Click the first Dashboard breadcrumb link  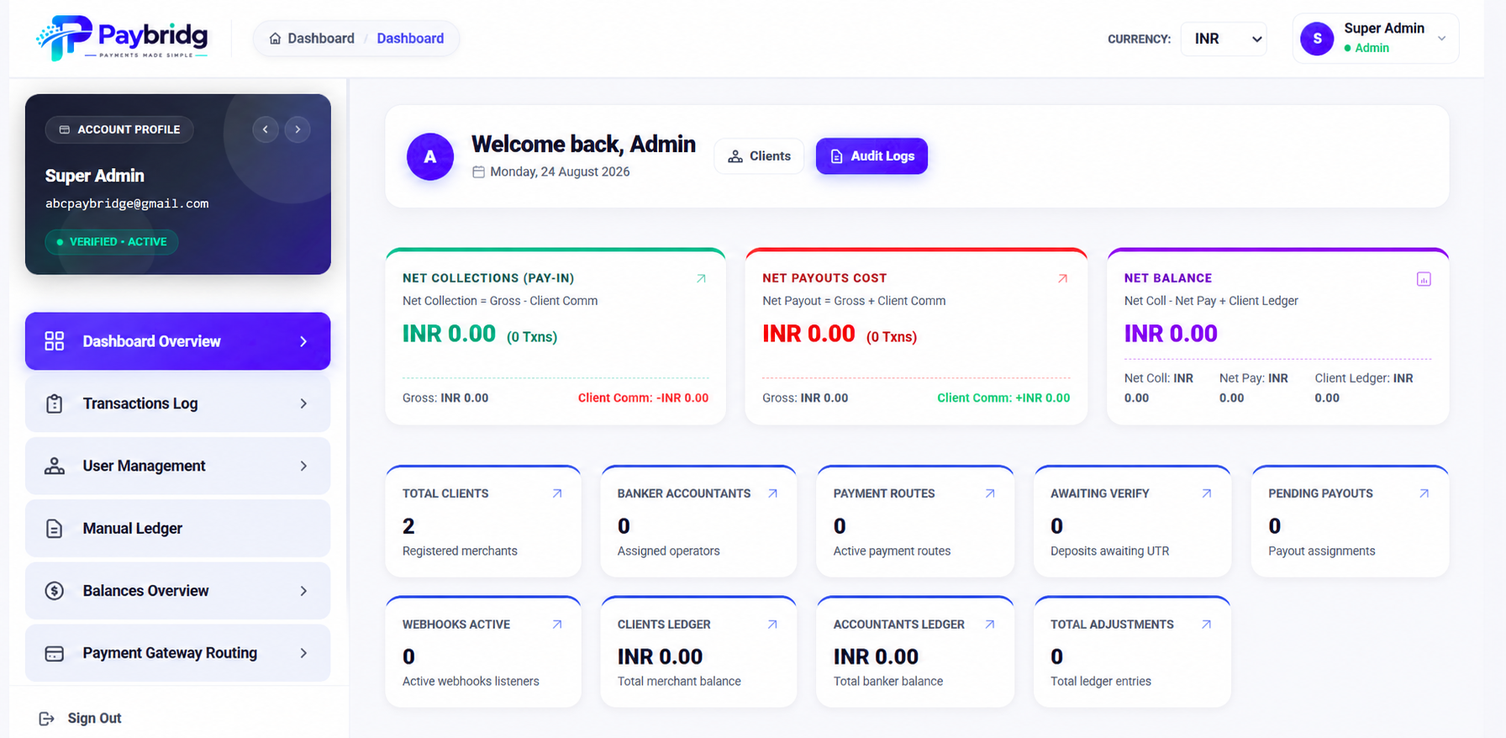[321, 39]
